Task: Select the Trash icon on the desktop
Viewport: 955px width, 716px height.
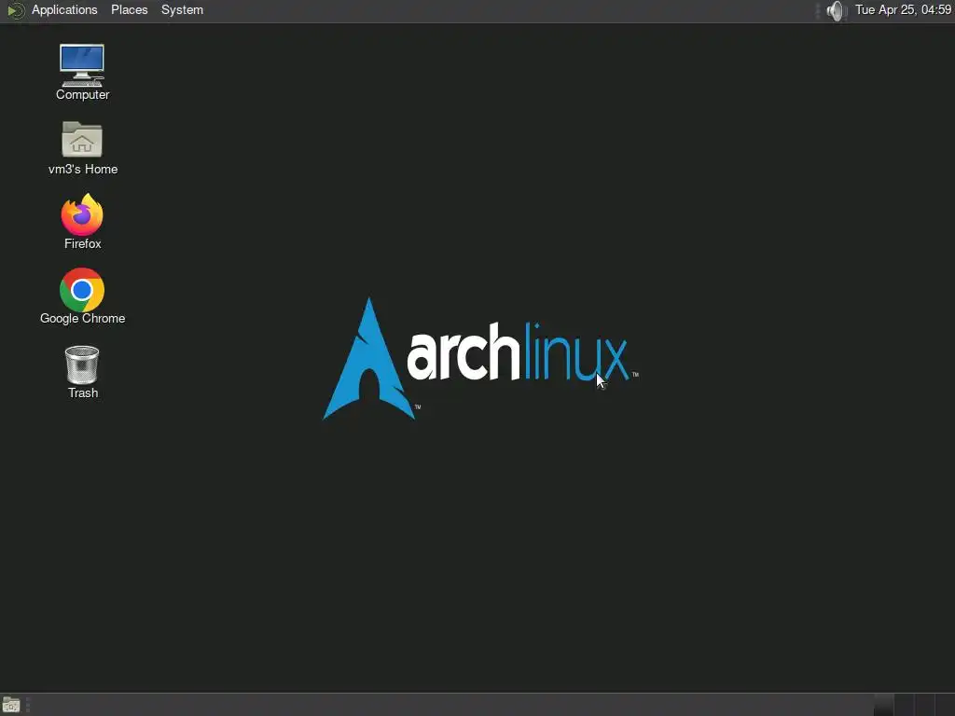Action: [x=82, y=371]
